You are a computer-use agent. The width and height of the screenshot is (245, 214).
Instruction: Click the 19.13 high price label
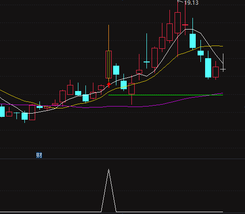pos(191,3)
